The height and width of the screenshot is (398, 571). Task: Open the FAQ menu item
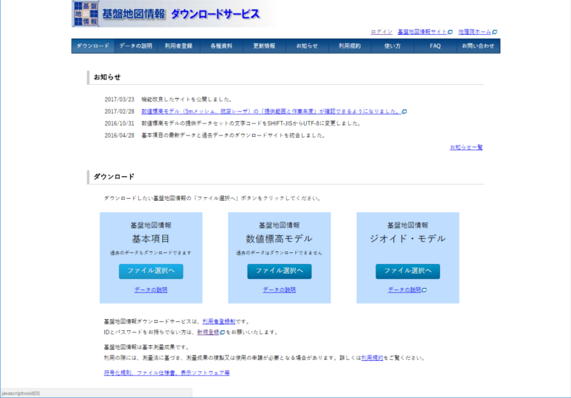click(x=435, y=46)
